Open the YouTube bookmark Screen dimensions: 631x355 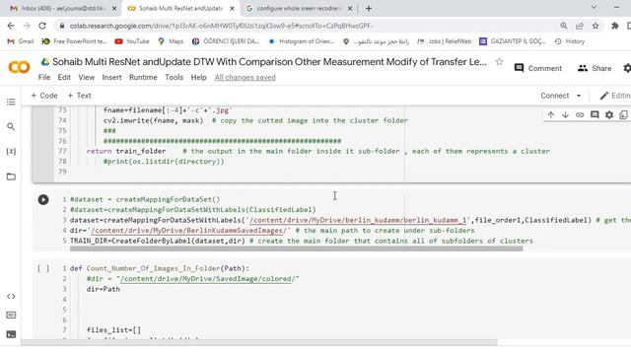pyautogui.click(x=132, y=41)
